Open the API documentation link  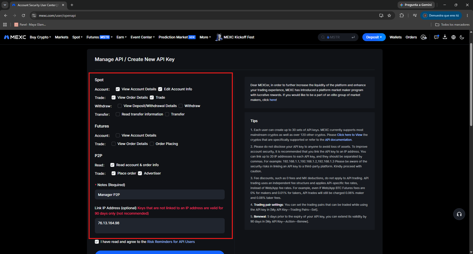pyautogui.click(x=338, y=140)
